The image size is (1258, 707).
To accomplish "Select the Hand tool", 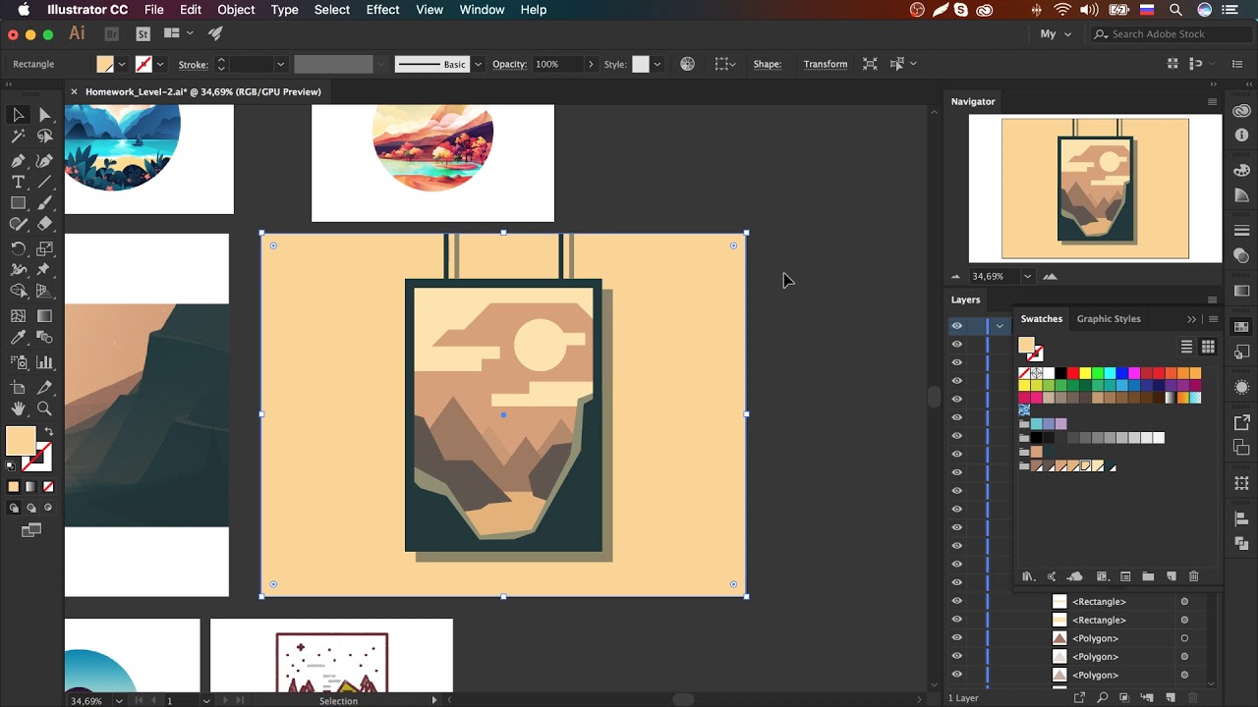I will pyautogui.click(x=18, y=408).
